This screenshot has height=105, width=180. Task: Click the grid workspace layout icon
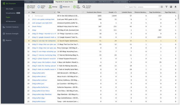[171, 7]
